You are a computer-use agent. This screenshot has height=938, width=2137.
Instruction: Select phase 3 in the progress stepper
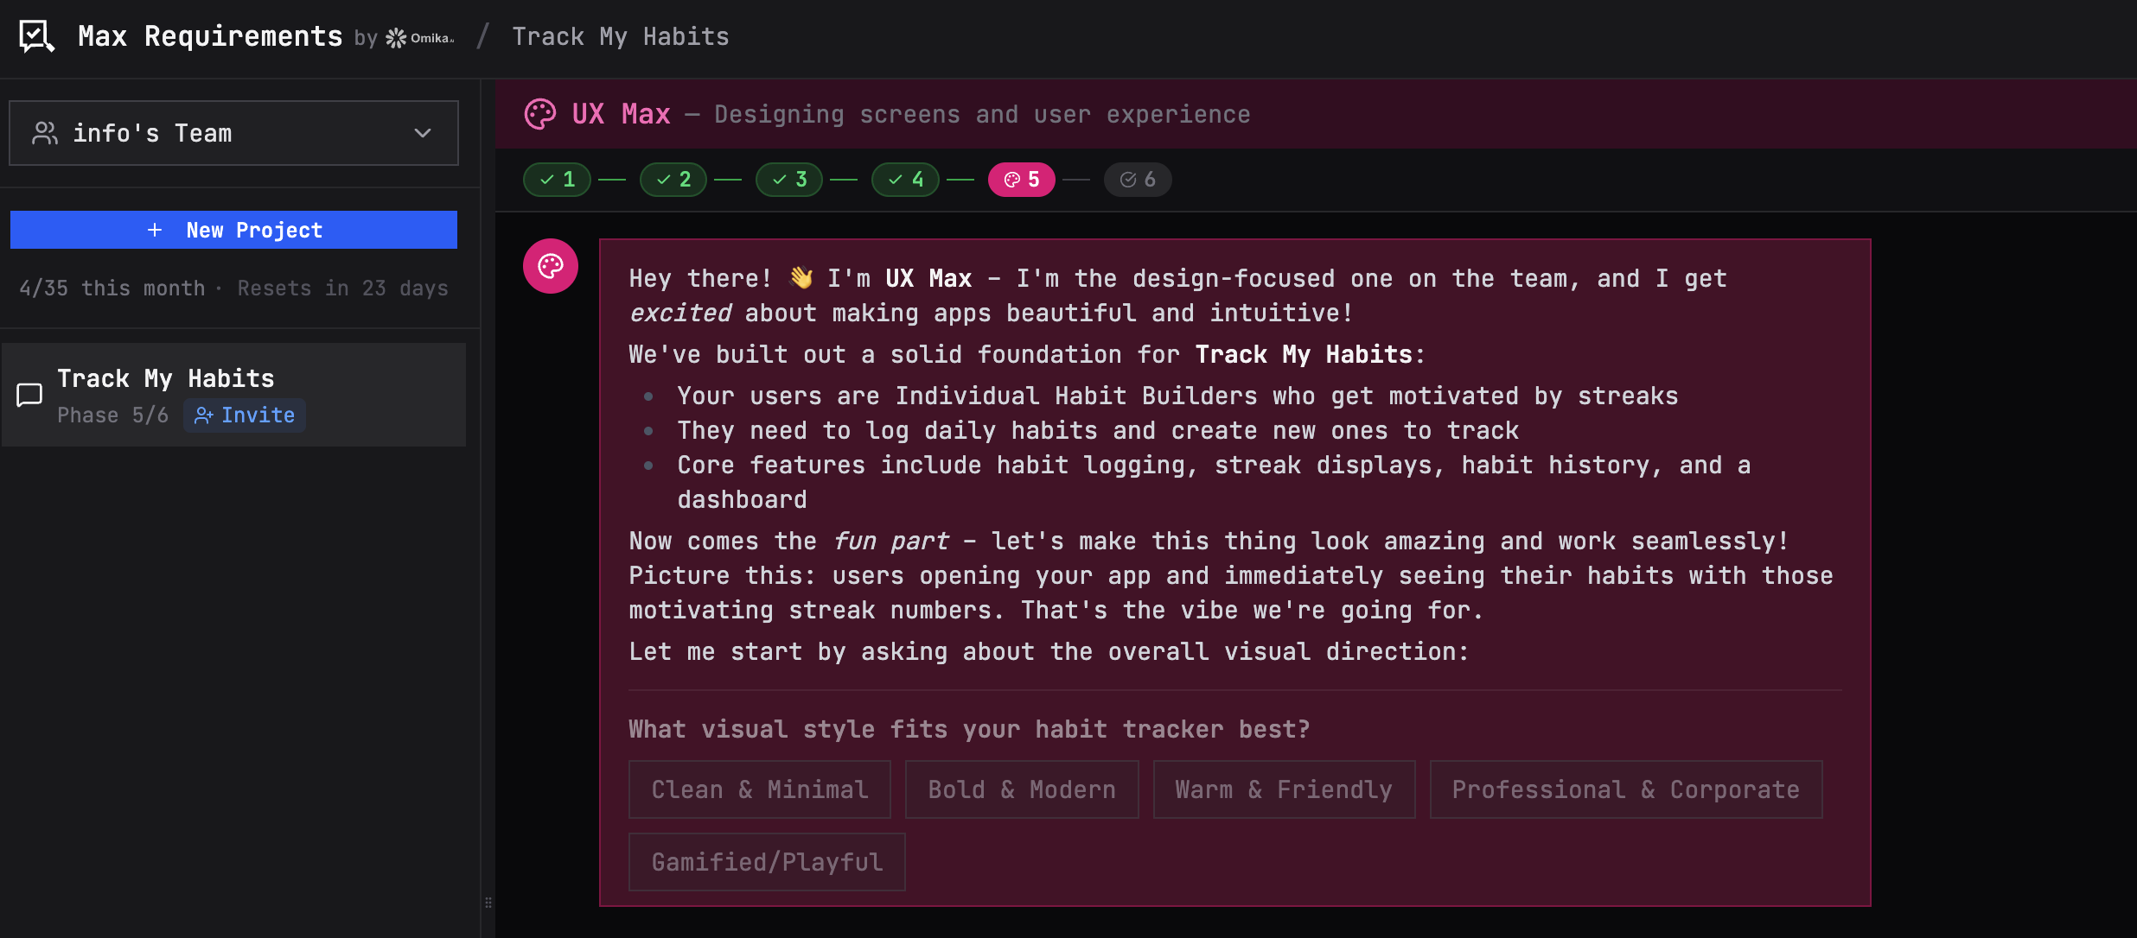(x=788, y=180)
